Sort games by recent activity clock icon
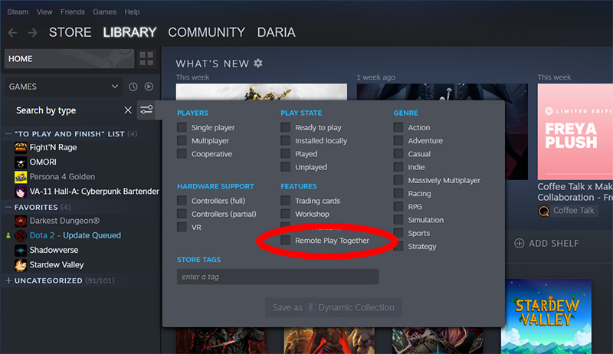The image size is (613, 354). pyautogui.click(x=133, y=87)
